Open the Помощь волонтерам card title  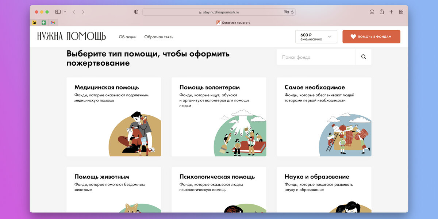pos(210,87)
